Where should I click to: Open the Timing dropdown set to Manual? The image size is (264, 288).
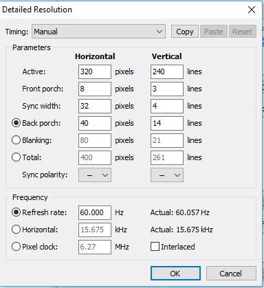(98, 32)
